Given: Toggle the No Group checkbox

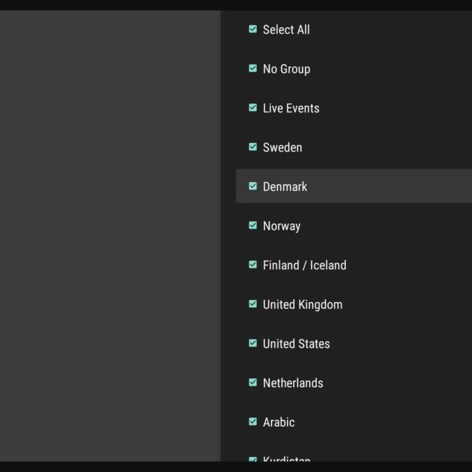Looking at the screenshot, I should click(253, 68).
